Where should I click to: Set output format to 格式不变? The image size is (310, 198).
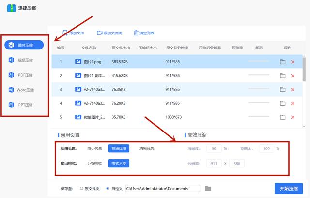point(119,164)
